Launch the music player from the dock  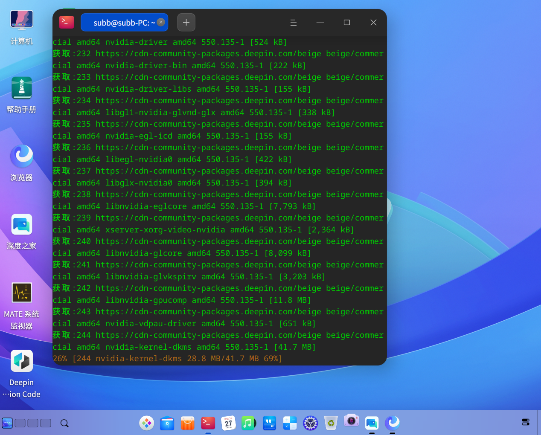[x=248, y=423]
